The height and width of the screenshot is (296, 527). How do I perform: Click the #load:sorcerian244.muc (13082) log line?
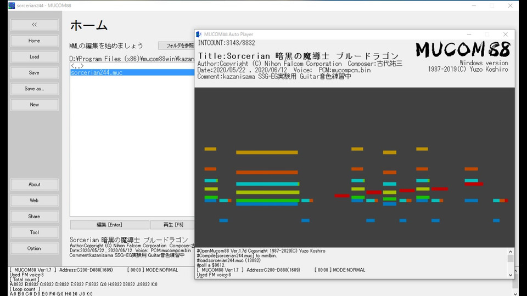click(x=228, y=260)
